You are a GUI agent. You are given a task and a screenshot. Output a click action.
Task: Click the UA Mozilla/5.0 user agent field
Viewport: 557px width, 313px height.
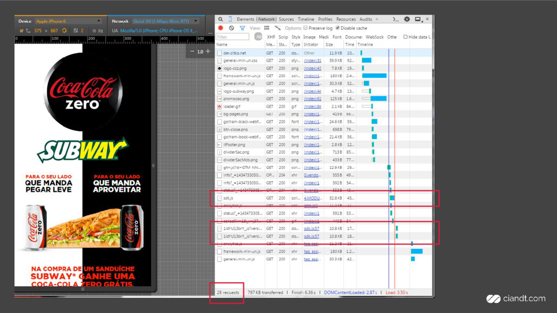pyautogui.click(x=159, y=31)
